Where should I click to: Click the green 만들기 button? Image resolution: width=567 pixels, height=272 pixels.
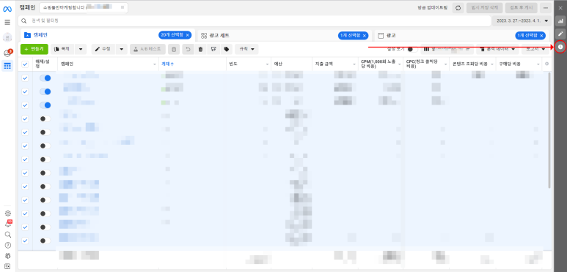point(34,50)
